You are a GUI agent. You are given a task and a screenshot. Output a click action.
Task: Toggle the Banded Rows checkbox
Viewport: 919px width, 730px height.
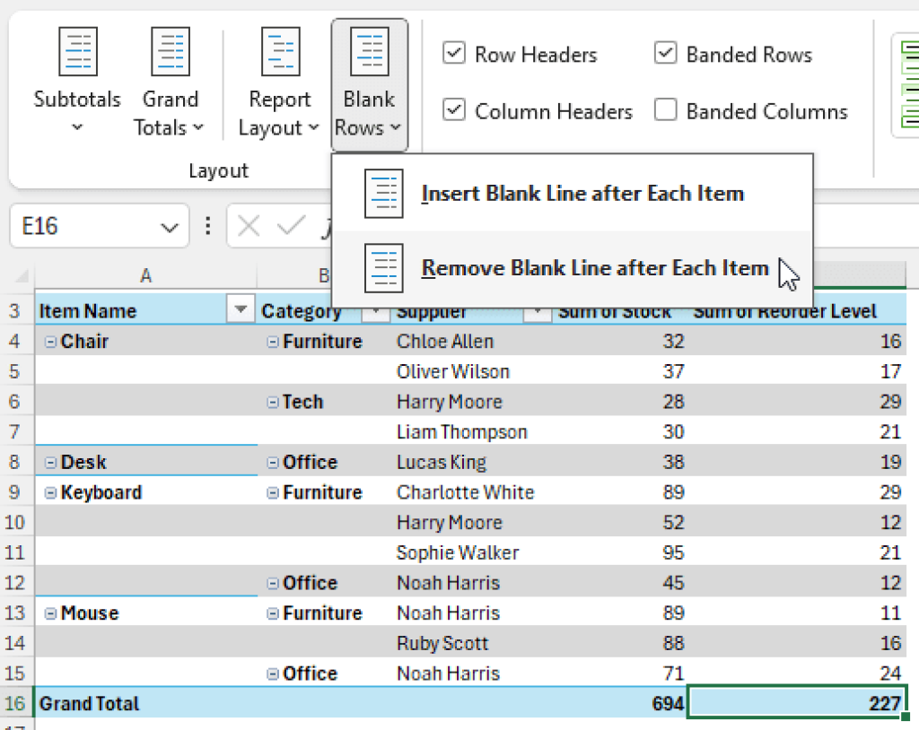point(665,54)
